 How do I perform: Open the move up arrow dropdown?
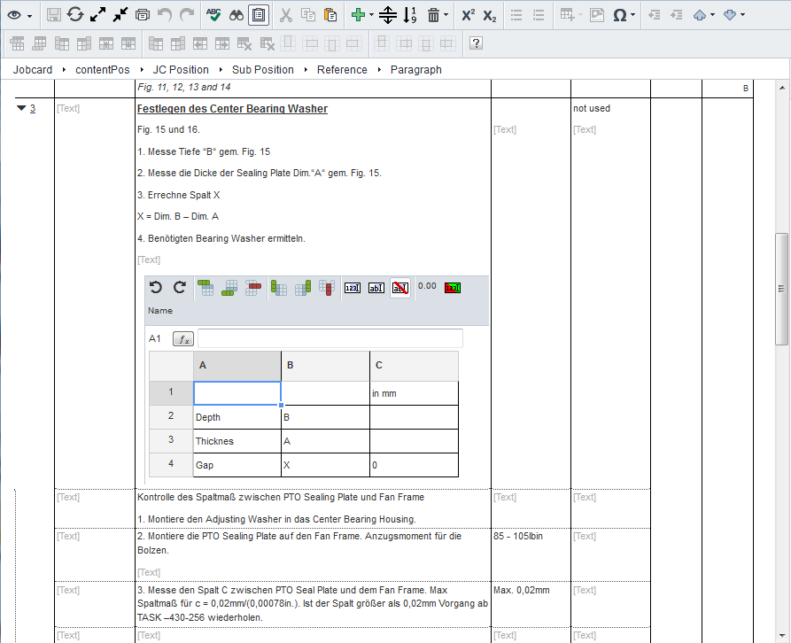coord(712,15)
